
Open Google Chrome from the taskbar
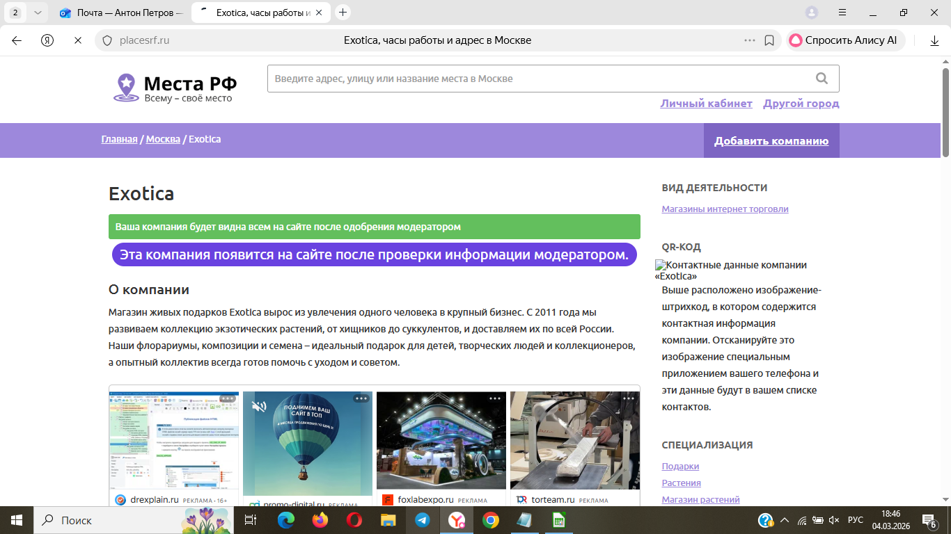(491, 520)
